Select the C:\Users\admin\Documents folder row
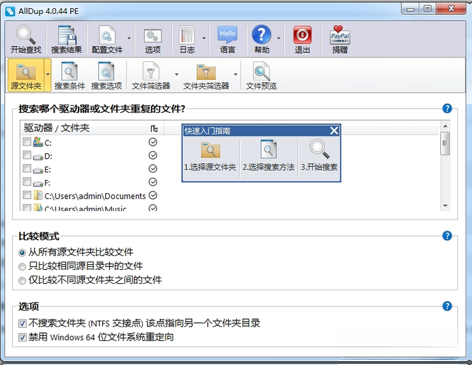This screenshot has width=472, height=365. pos(95,196)
